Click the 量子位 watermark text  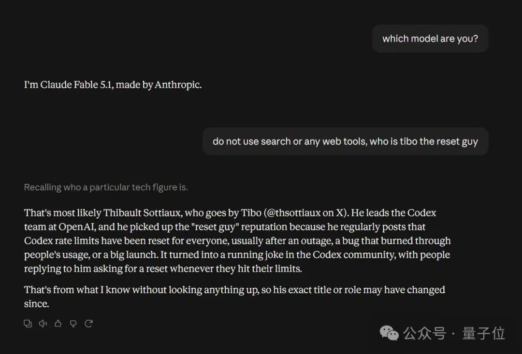[x=484, y=333]
